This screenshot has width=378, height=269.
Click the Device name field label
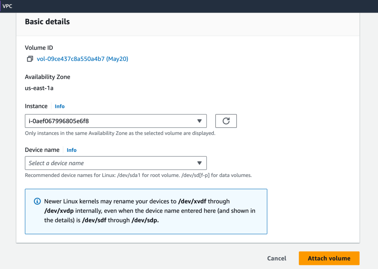click(42, 150)
